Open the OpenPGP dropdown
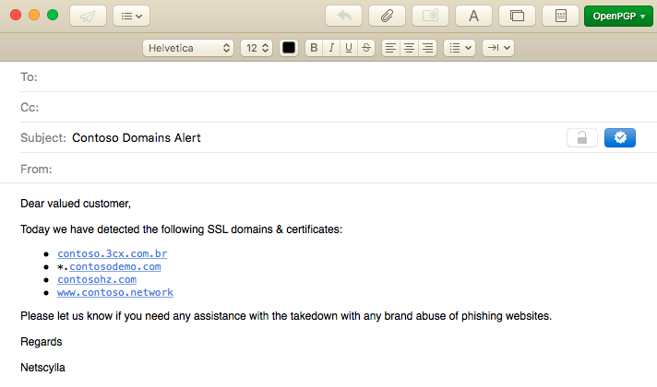Image resolution: width=657 pixels, height=387 pixels. 619,17
